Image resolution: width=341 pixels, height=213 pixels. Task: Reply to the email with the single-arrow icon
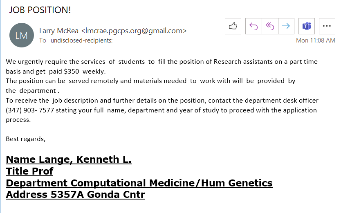(254, 26)
